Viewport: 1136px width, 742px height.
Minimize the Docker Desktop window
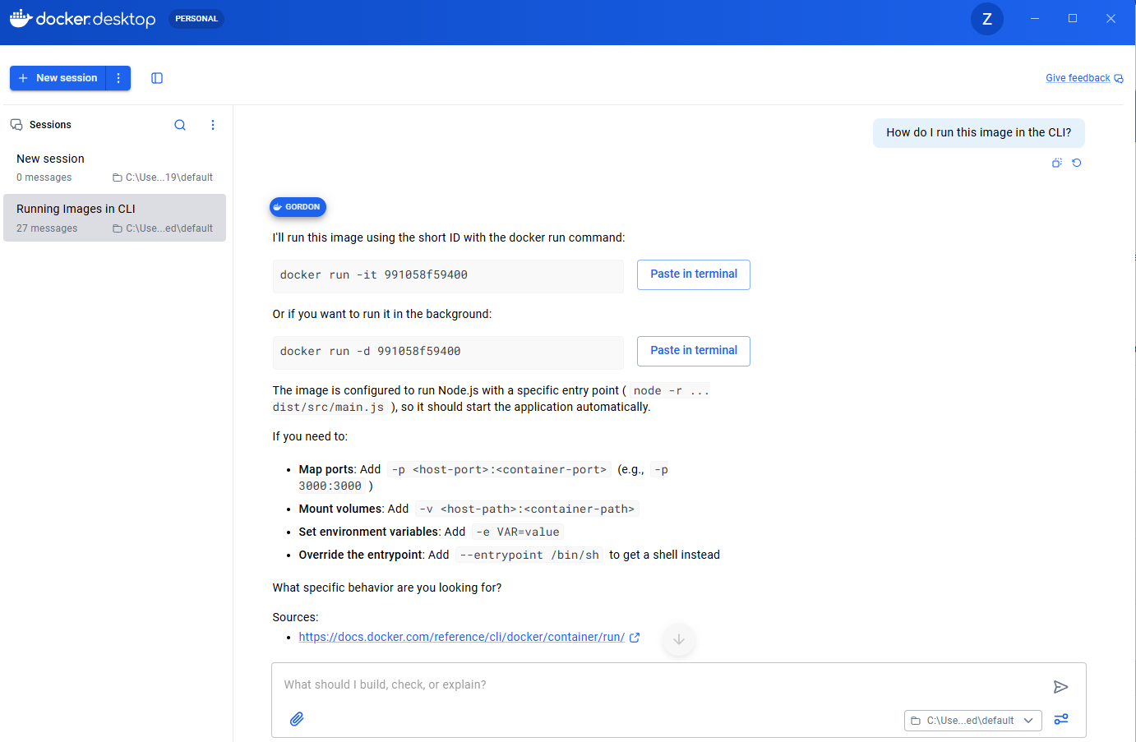click(1035, 18)
